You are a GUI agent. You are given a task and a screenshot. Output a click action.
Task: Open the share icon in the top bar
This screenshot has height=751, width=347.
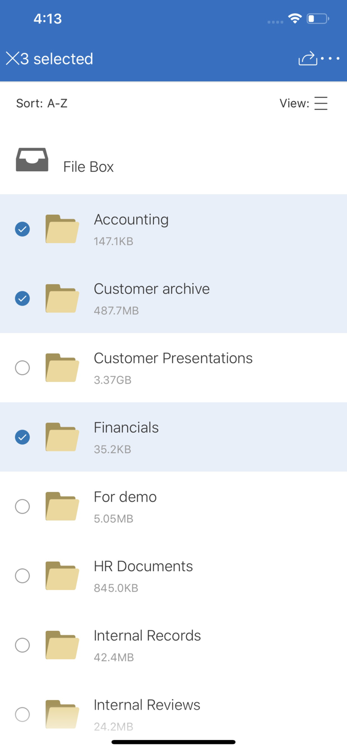tap(308, 59)
